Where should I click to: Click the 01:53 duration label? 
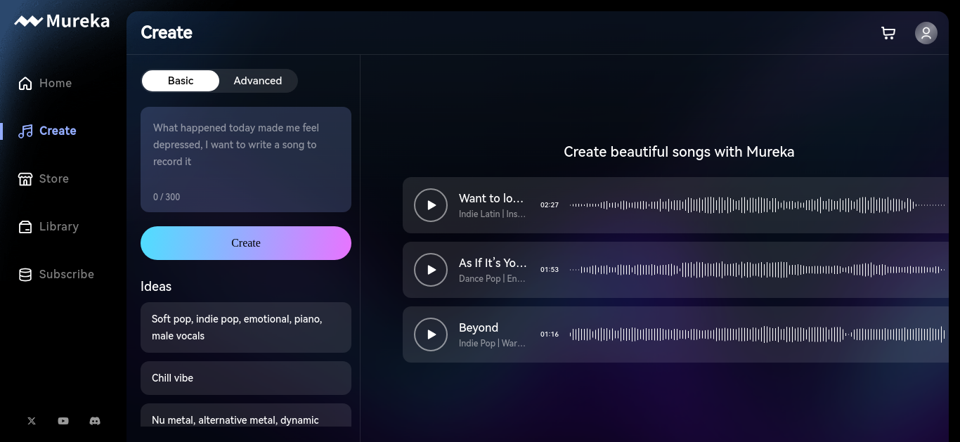pos(550,270)
